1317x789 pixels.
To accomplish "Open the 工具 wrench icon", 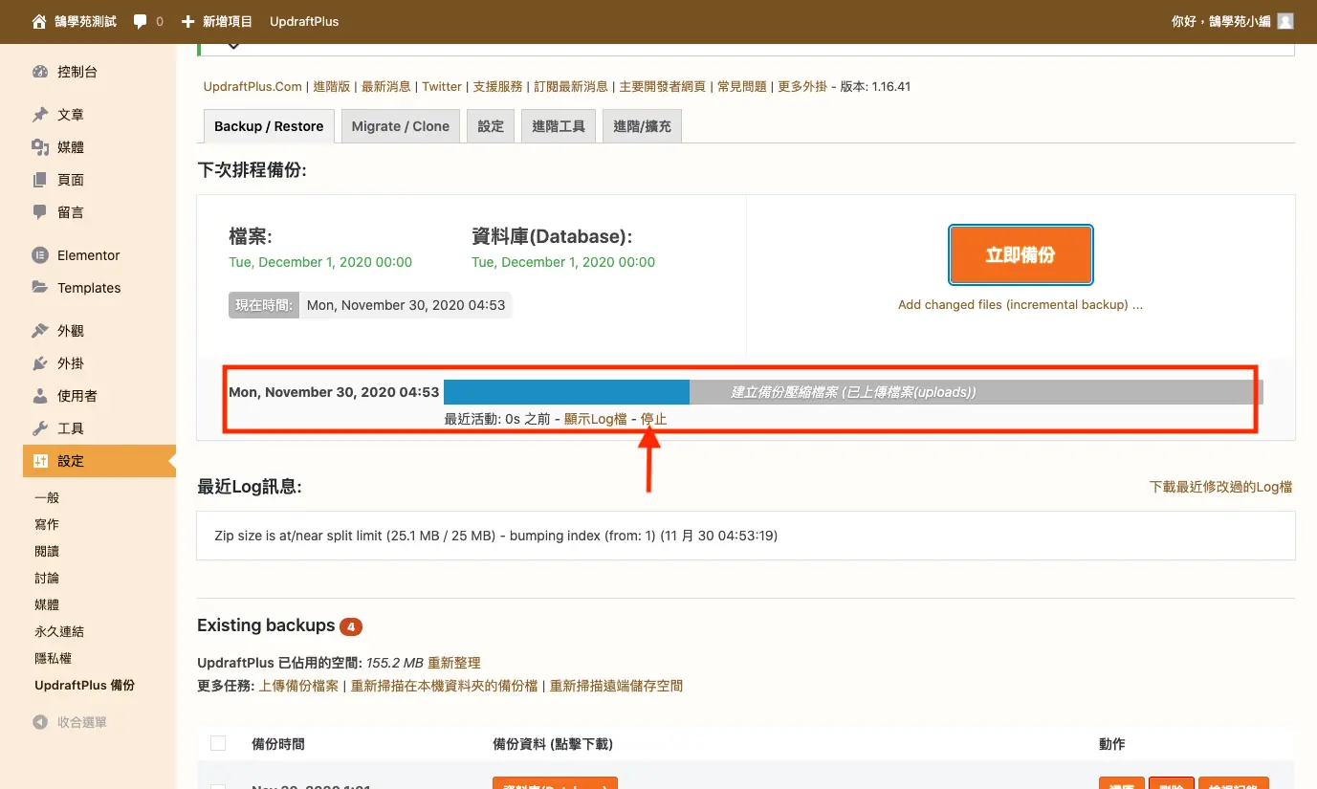I will pos(40,428).
